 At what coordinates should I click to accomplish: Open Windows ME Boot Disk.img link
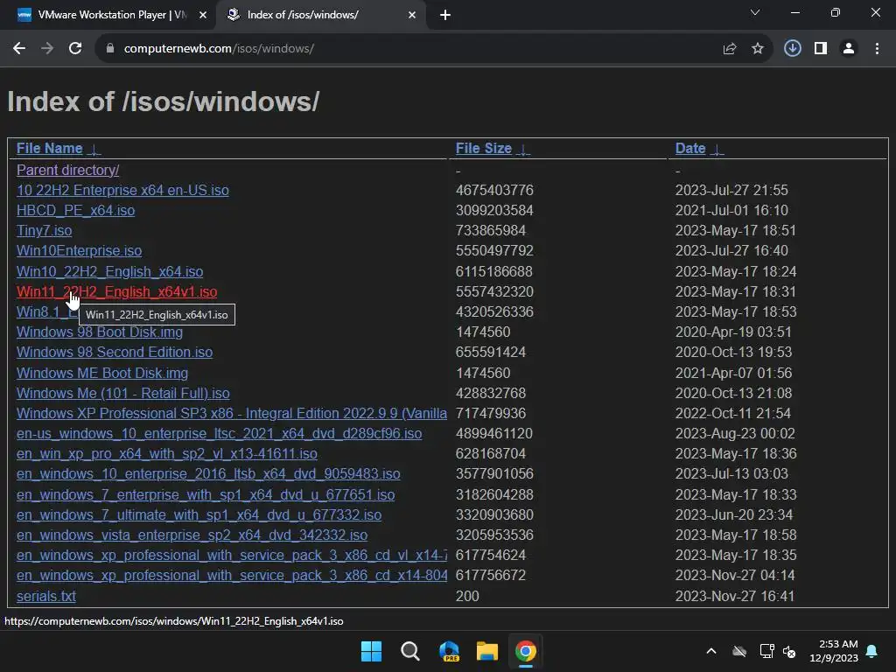[x=102, y=373]
